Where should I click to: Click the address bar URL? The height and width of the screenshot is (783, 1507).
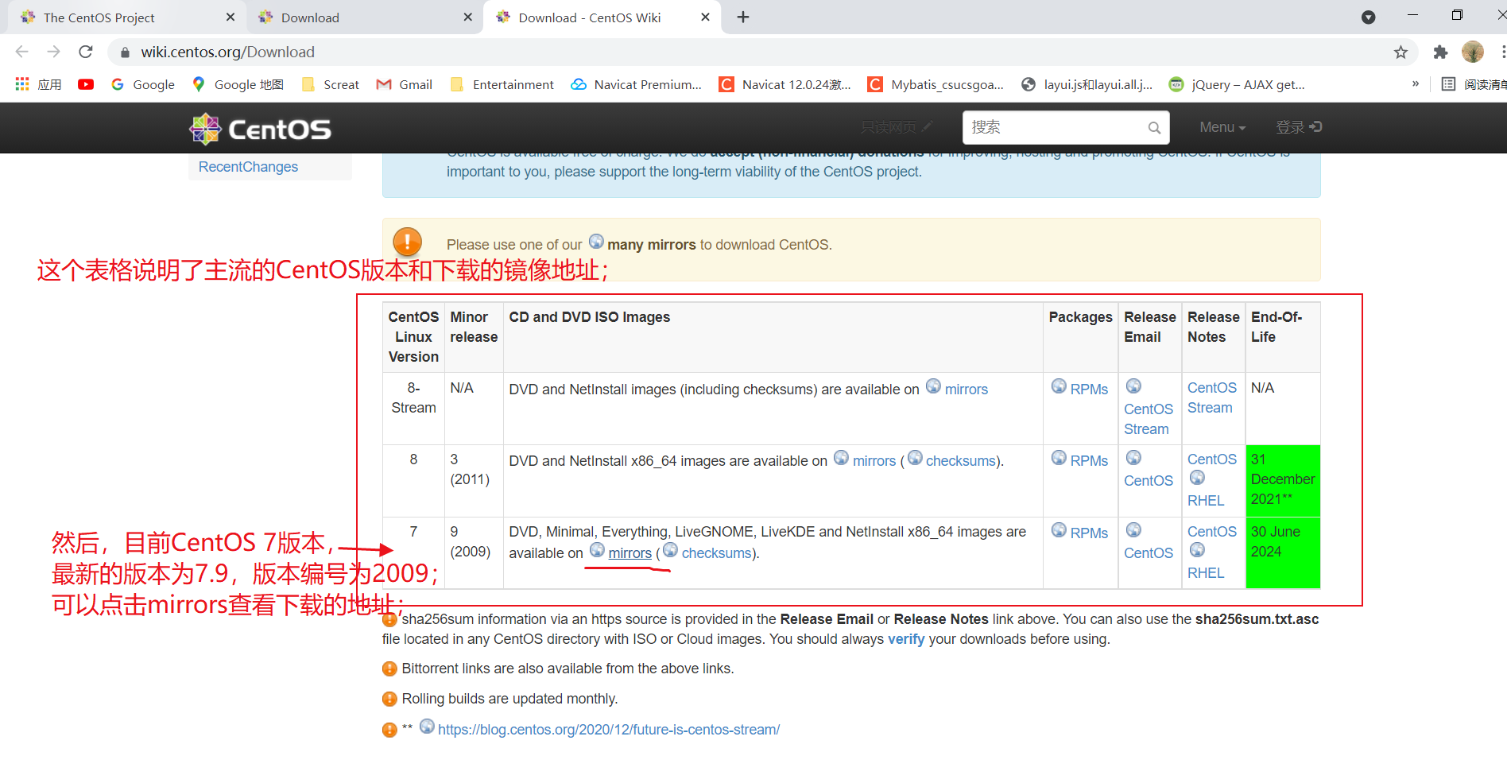[x=227, y=52]
